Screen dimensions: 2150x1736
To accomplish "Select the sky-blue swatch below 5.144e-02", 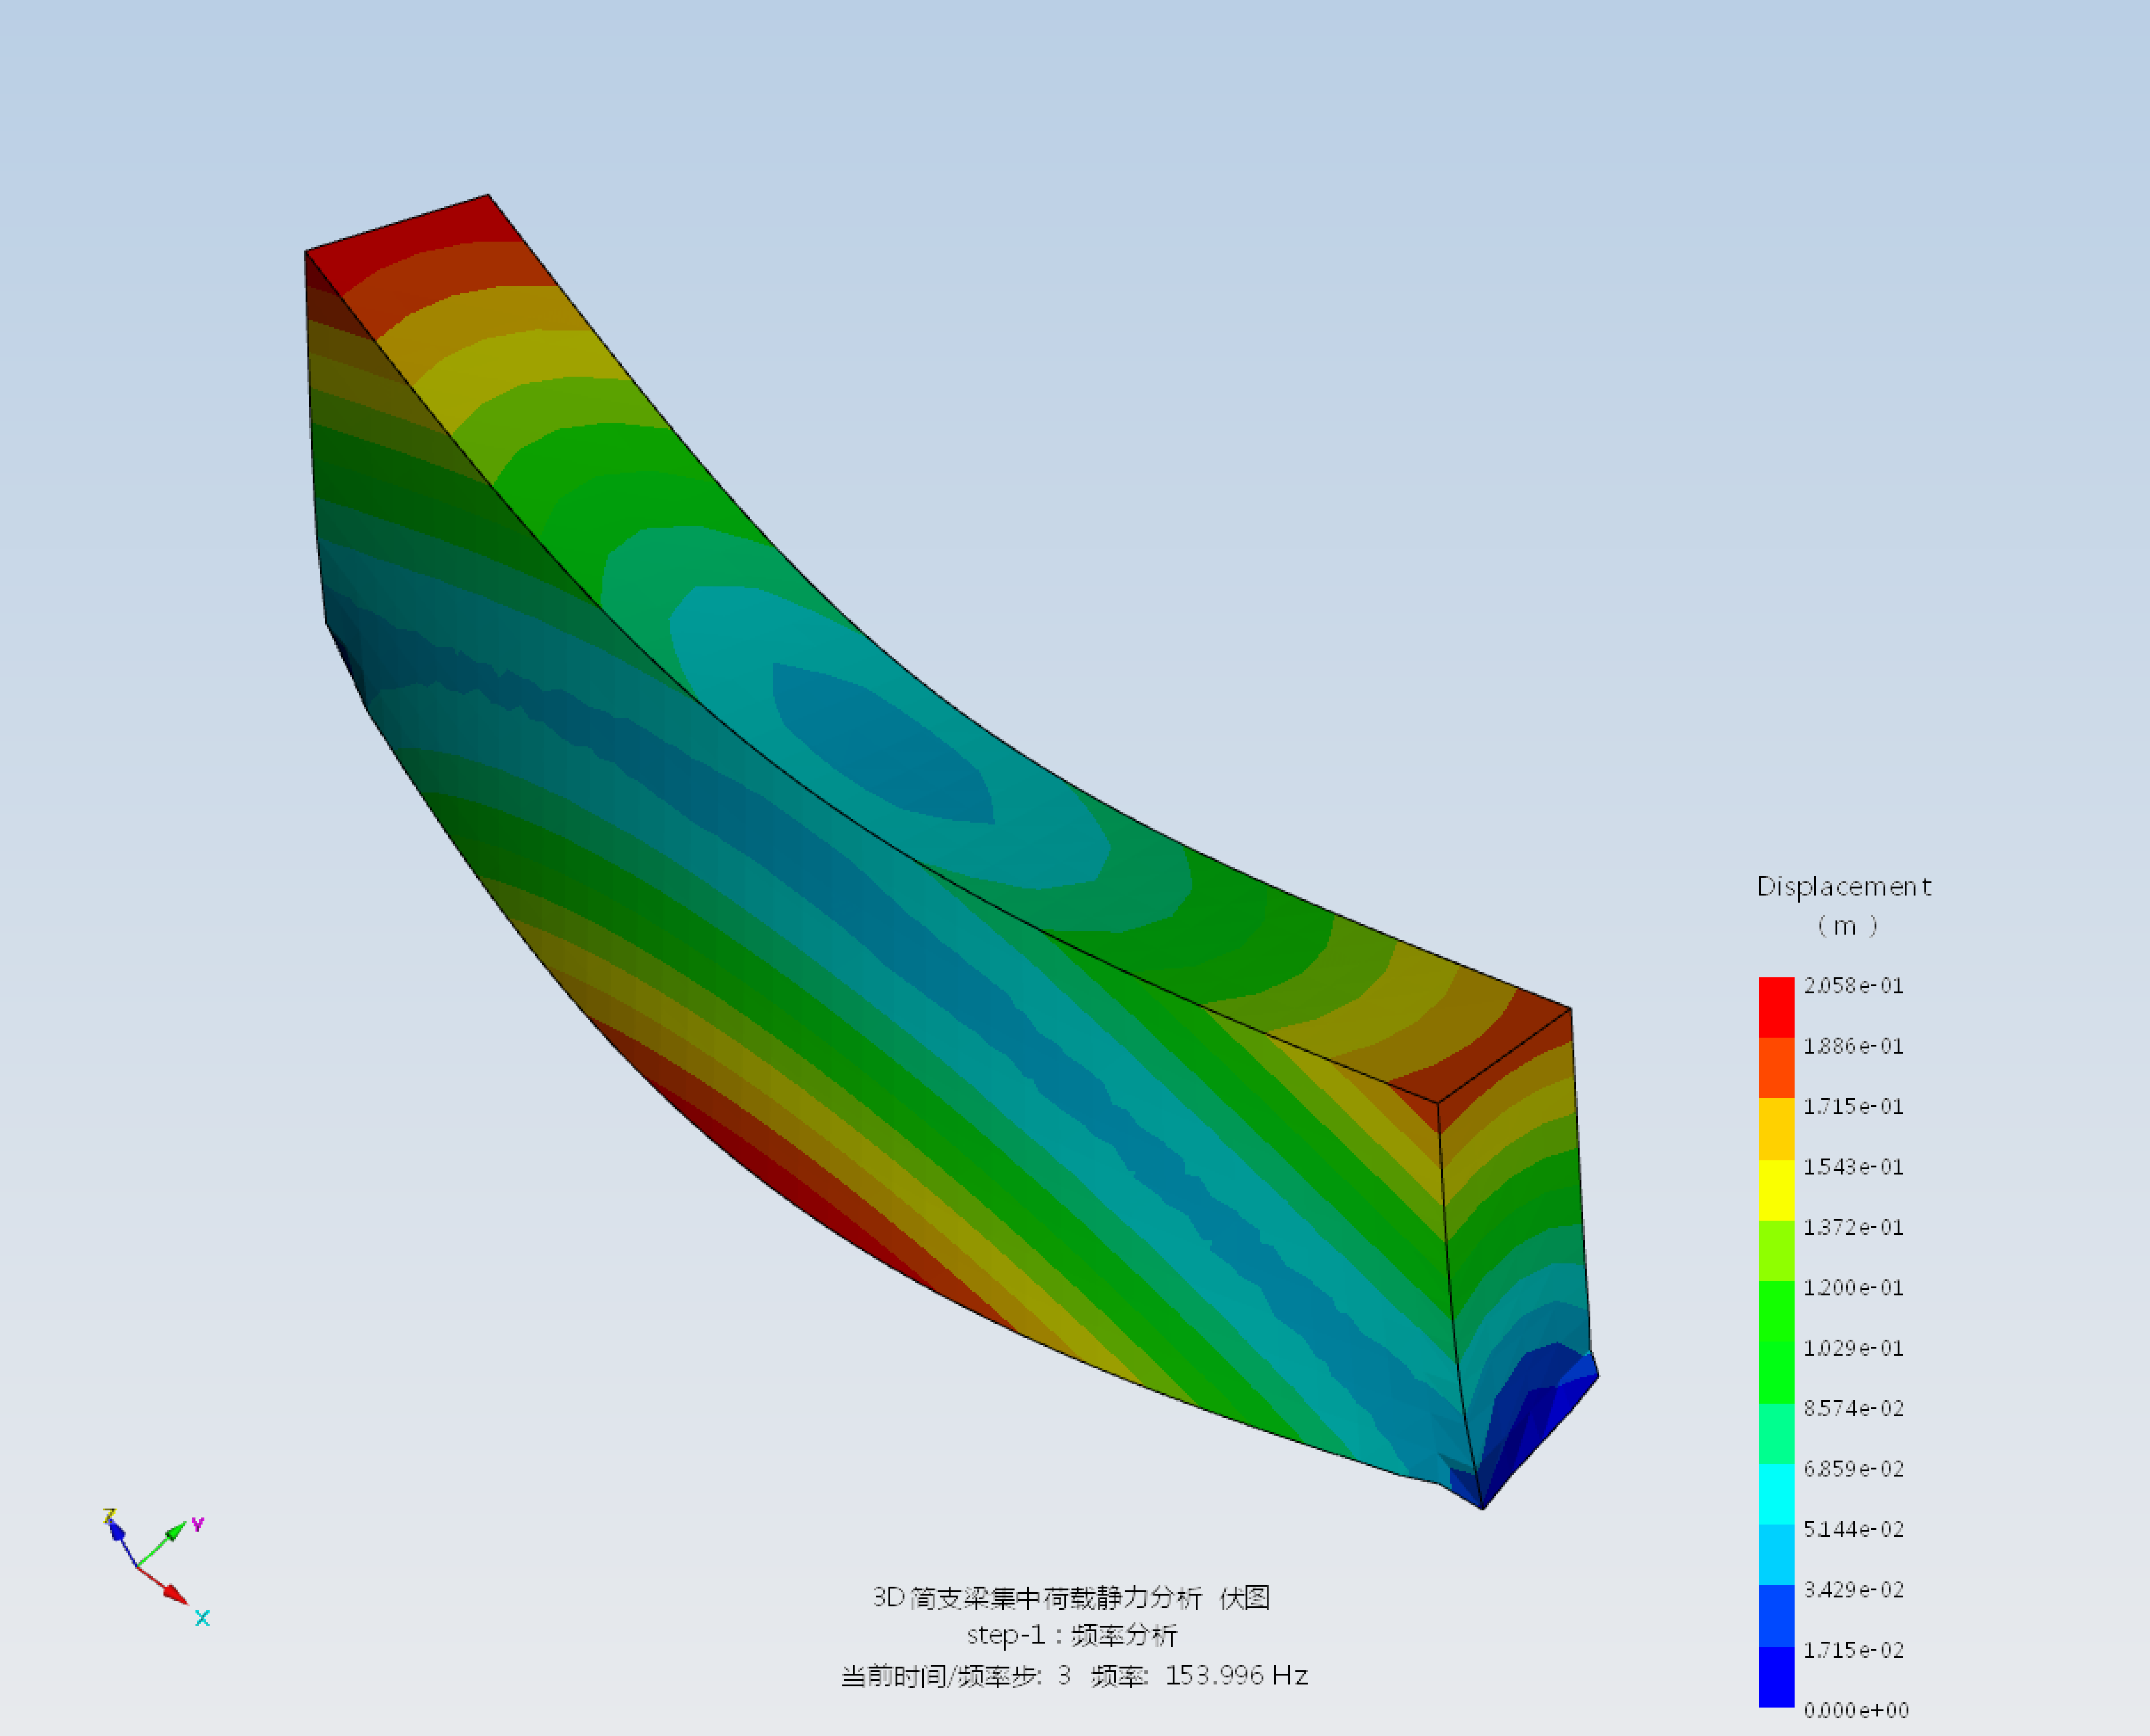I will (1776, 1554).
